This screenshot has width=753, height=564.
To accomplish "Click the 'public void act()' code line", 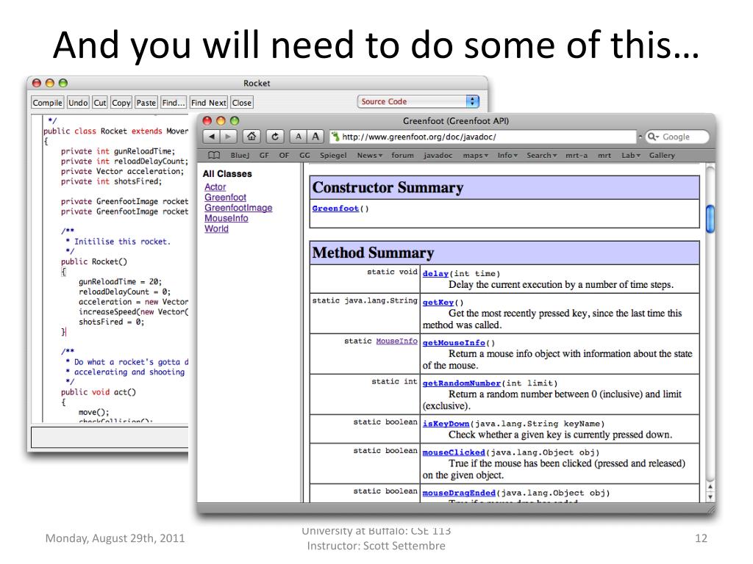I will click(x=99, y=392).
